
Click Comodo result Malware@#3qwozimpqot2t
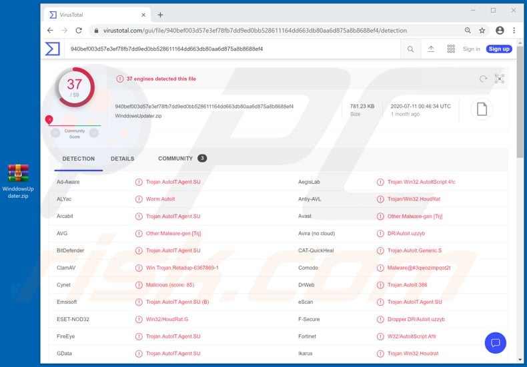coord(419,268)
